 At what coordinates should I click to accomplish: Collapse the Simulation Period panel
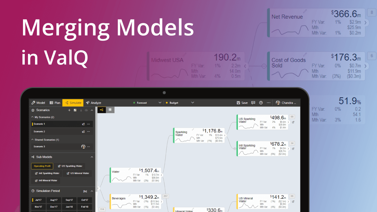tap(92, 191)
